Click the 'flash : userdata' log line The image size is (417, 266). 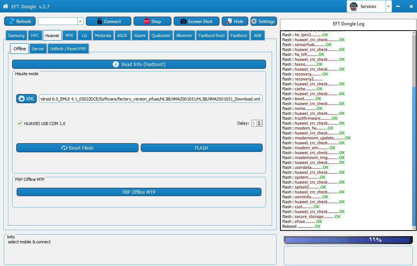[305, 167]
